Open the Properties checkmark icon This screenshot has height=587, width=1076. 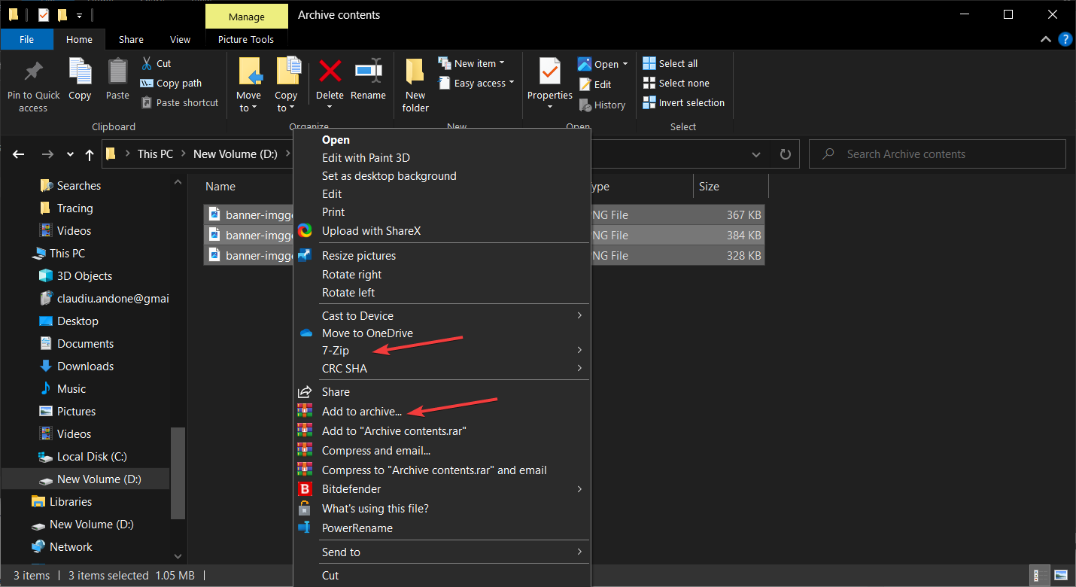click(x=549, y=72)
